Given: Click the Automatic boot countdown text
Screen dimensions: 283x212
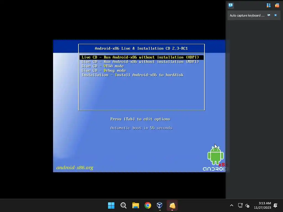Looking at the screenshot, I should pyautogui.click(x=141, y=128).
